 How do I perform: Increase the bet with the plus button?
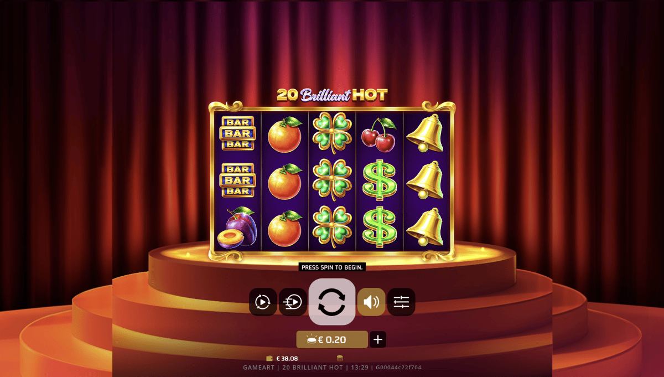tap(378, 339)
